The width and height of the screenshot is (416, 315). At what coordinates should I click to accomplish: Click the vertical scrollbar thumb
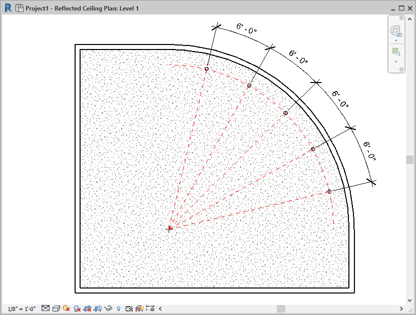pyautogui.click(x=410, y=159)
